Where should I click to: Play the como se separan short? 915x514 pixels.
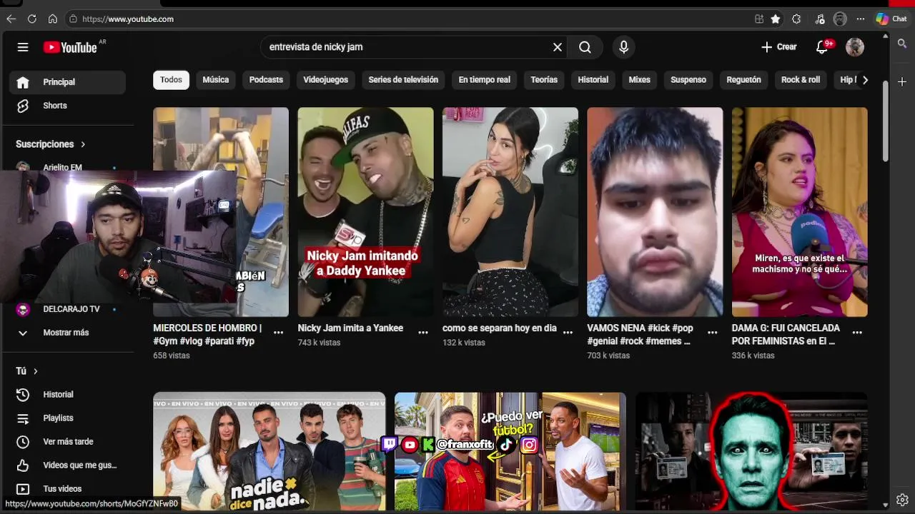pos(510,212)
